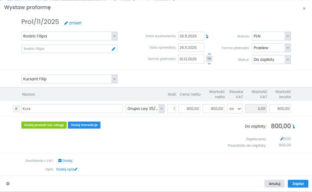Click the 'Dodaj opis' link
Viewport: 312px width, 192px height.
pyautogui.click(x=65, y=169)
